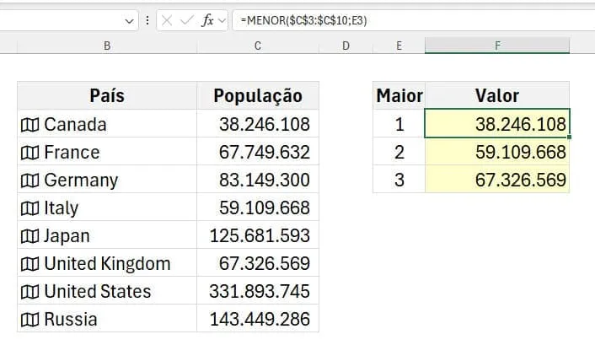The image size is (595, 345).
Task: Click the geography icon beside Japan
Action: [29, 236]
